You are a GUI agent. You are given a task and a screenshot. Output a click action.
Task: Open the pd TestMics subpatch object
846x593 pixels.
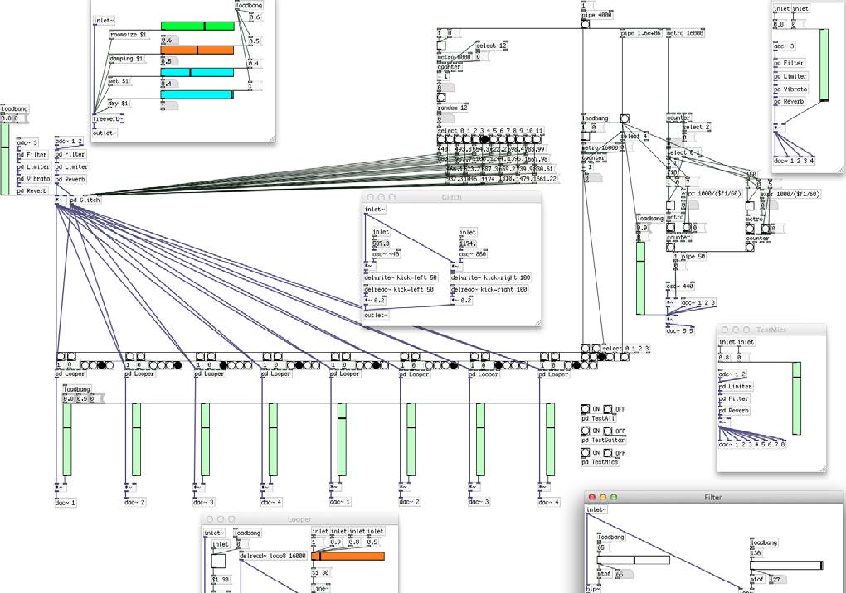tap(601, 461)
